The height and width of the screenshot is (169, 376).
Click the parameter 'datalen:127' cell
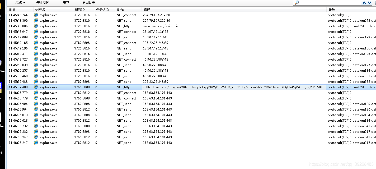pyautogui.click(x=351, y=65)
